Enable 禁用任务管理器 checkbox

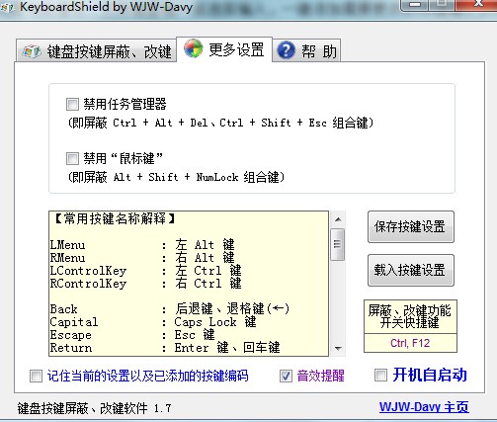(72, 104)
